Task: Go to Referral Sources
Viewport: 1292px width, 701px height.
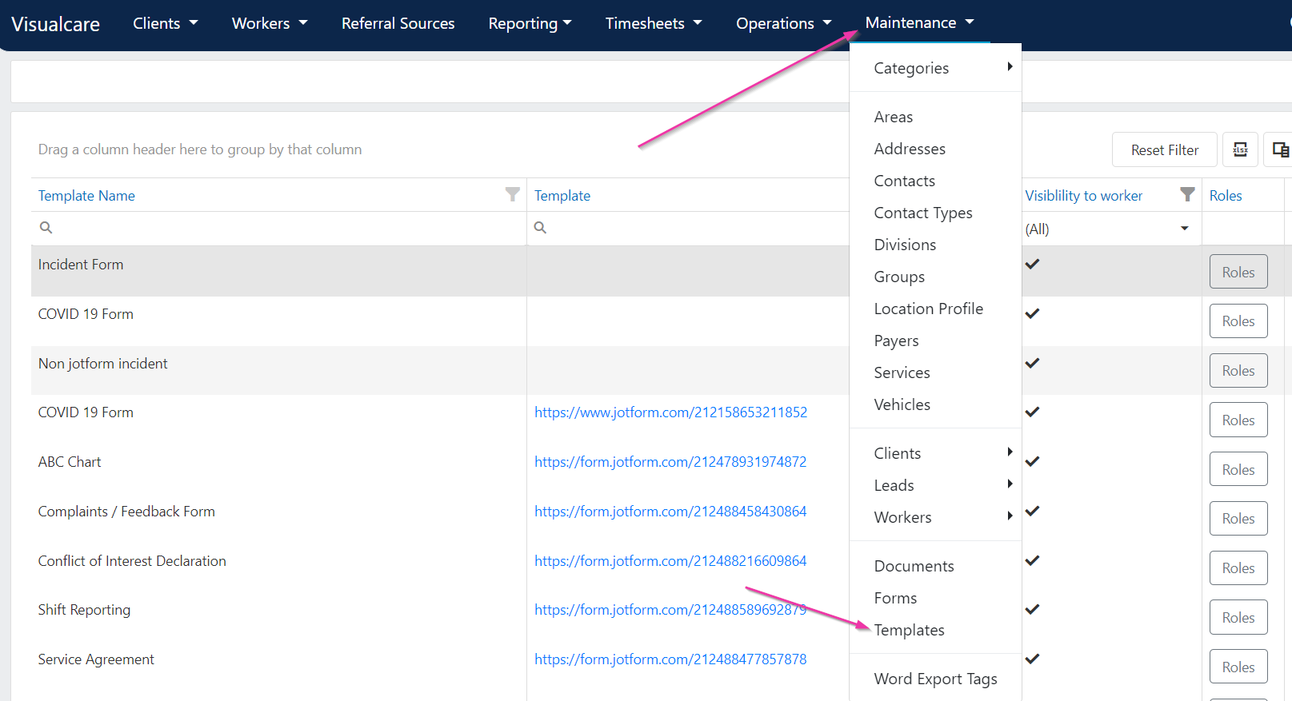Action: coord(398,23)
